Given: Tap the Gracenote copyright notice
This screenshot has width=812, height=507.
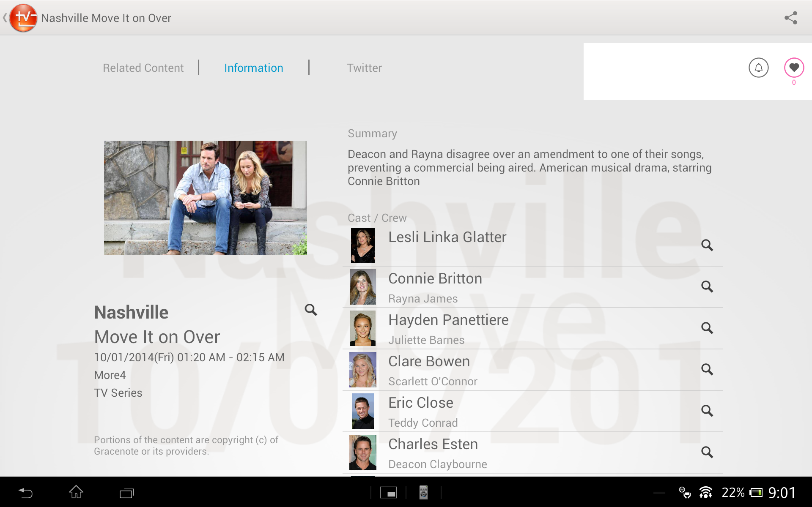Looking at the screenshot, I should tap(186, 446).
